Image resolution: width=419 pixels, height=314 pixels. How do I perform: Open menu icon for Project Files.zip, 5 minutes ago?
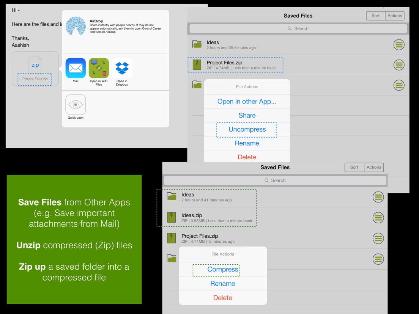click(x=378, y=238)
